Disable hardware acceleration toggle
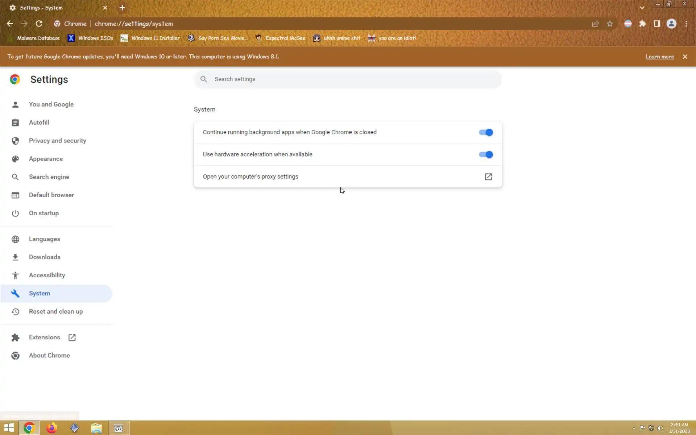The image size is (696, 435). (486, 154)
